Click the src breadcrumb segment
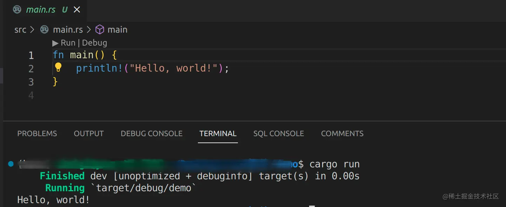The image size is (506, 207). click(x=20, y=30)
